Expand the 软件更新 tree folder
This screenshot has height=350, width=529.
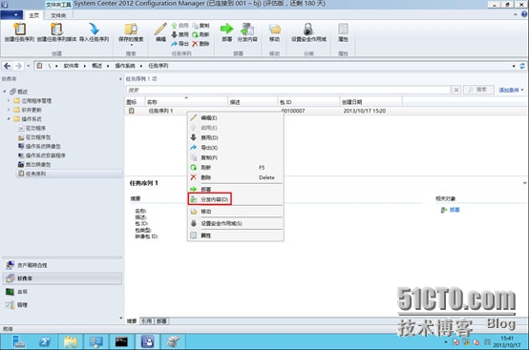tap(9, 110)
